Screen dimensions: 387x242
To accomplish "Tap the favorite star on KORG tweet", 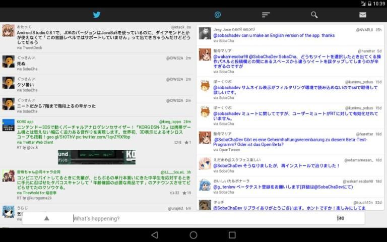I will (x=187, y=143).
